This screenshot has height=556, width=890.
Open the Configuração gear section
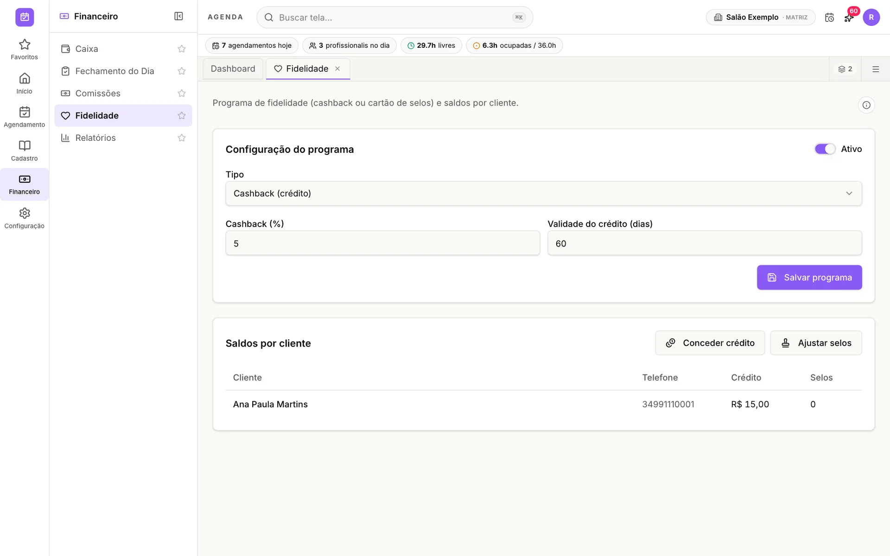(x=25, y=218)
